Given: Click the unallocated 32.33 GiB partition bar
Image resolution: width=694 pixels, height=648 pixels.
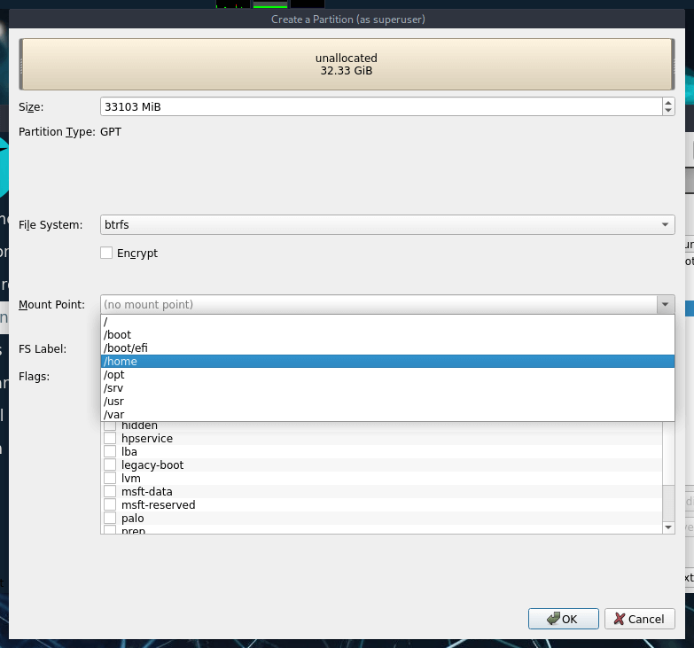Looking at the screenshot, I should click(x=347, y=65).
